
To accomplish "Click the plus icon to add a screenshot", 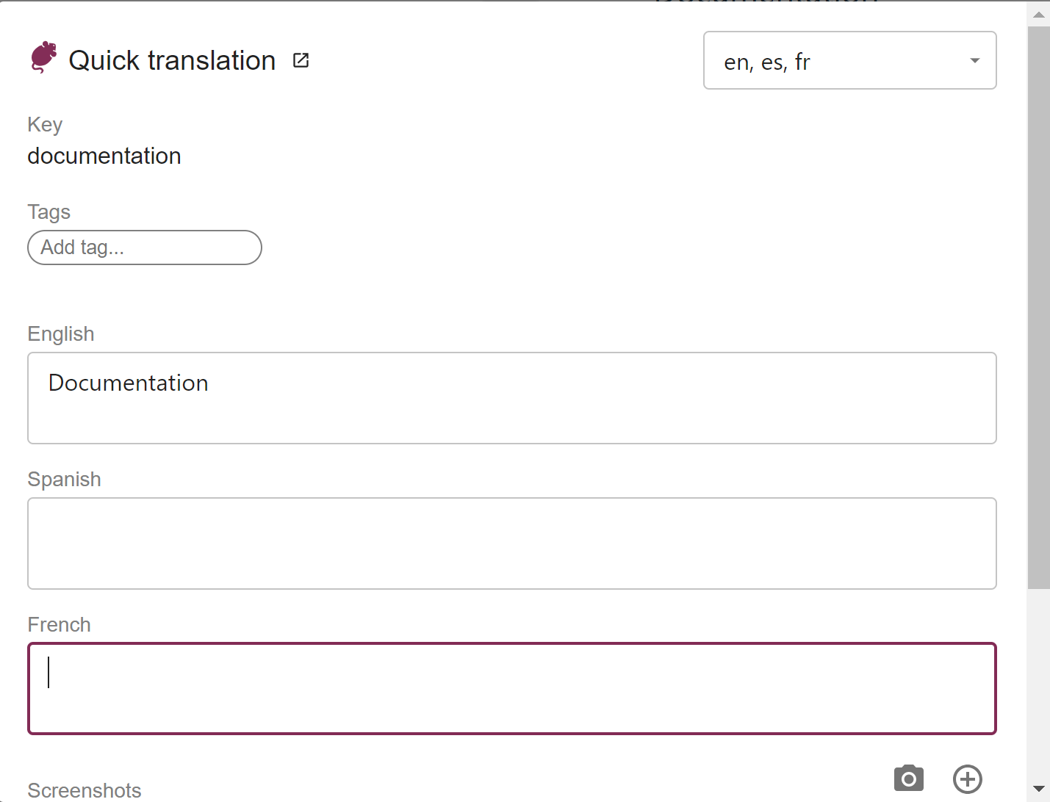I will point(968,779).
